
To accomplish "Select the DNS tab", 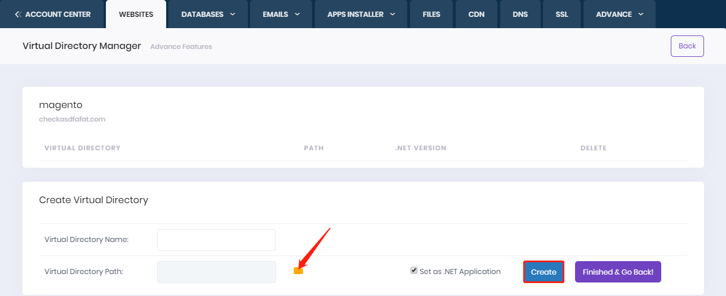I will (520, 14).
